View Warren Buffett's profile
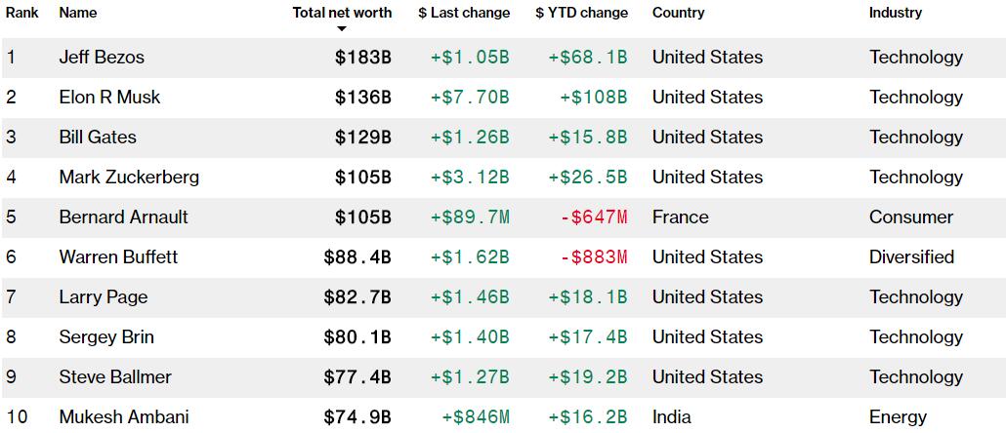Image resolution: width=1006 pixels, height=433 pixels. coord(118,257)
